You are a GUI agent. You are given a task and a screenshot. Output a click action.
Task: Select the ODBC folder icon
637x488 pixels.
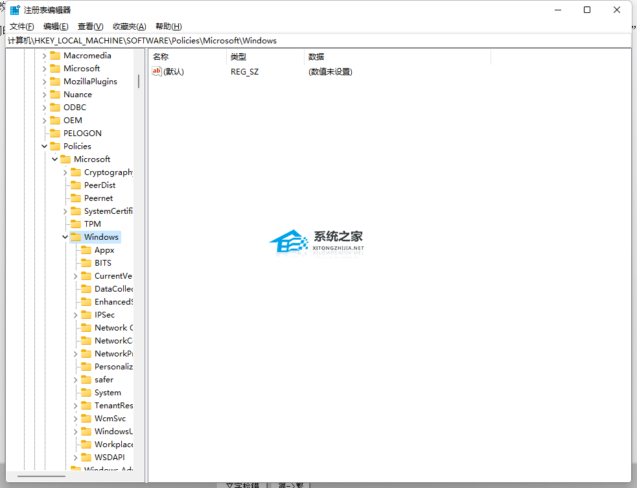click(55, 108)
